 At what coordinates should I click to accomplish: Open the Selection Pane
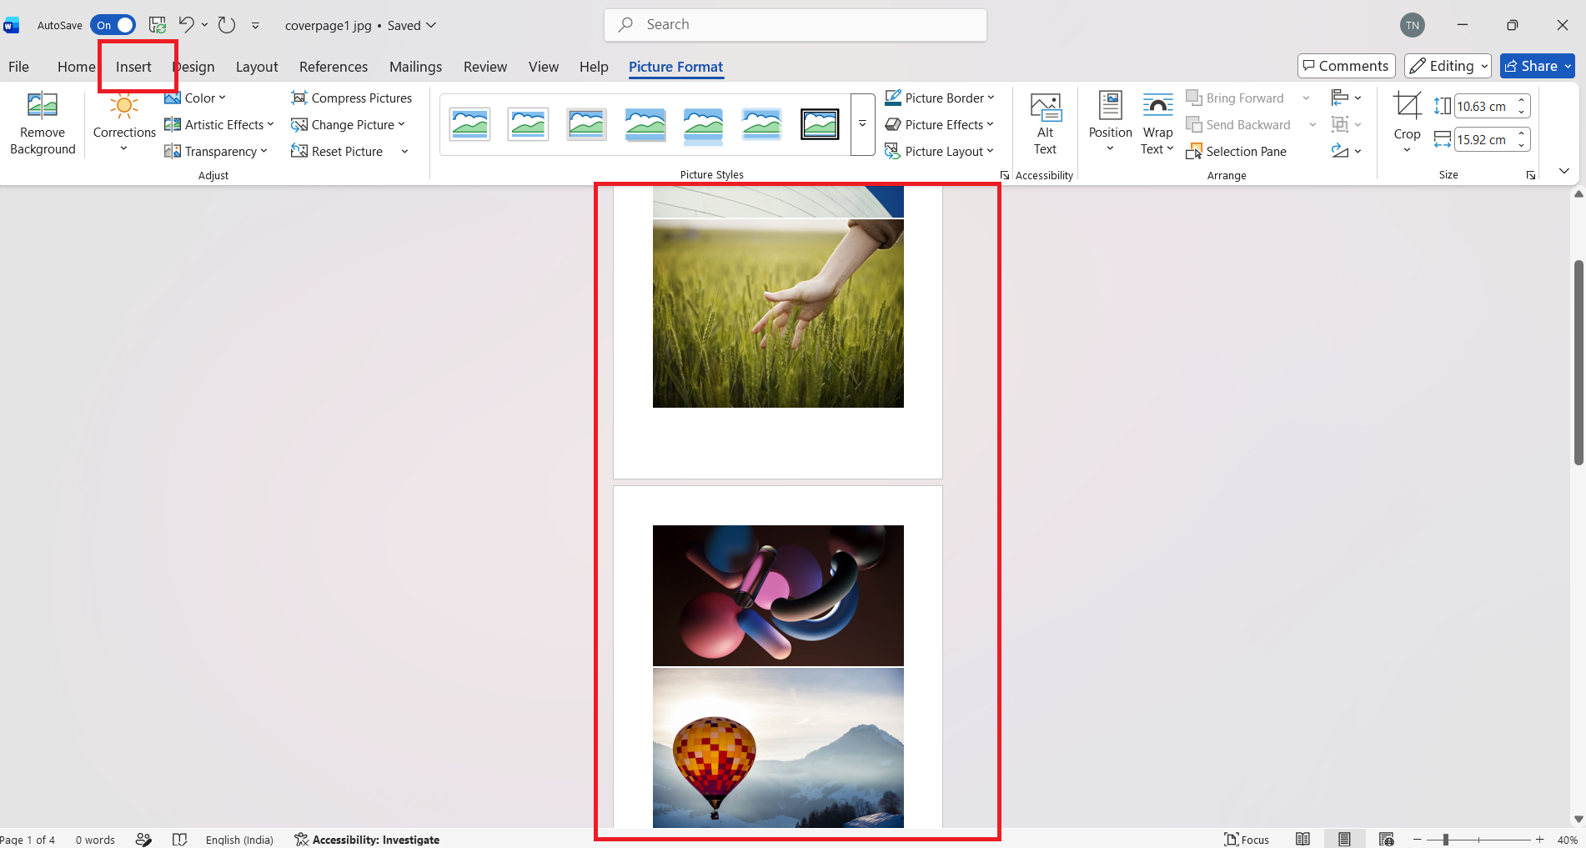(x=1237, y=151)
